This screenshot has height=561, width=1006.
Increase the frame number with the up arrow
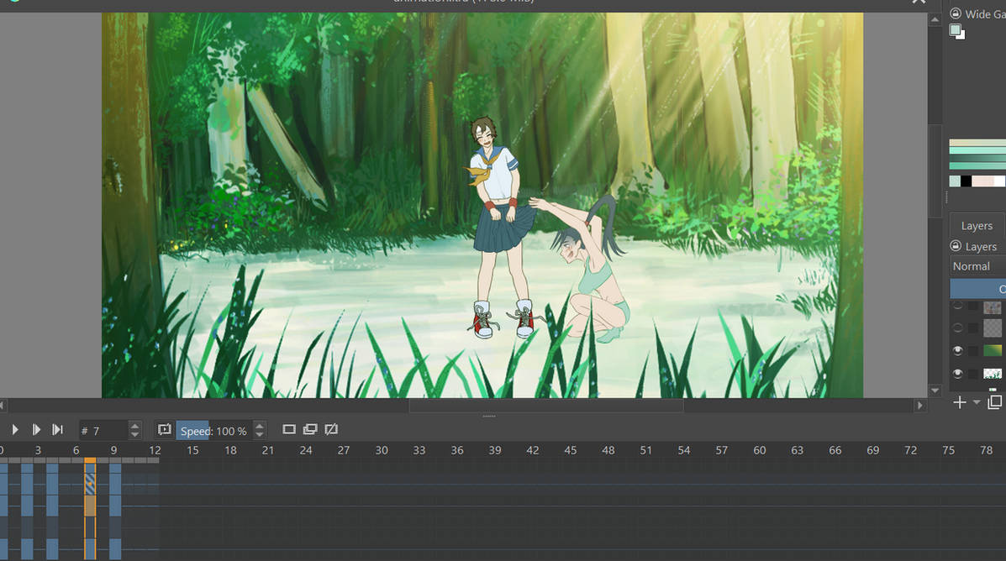coord(134,425)
